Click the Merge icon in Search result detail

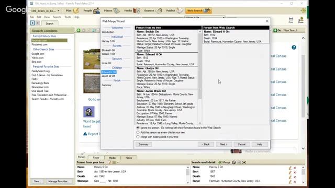[x=220, y=162]
